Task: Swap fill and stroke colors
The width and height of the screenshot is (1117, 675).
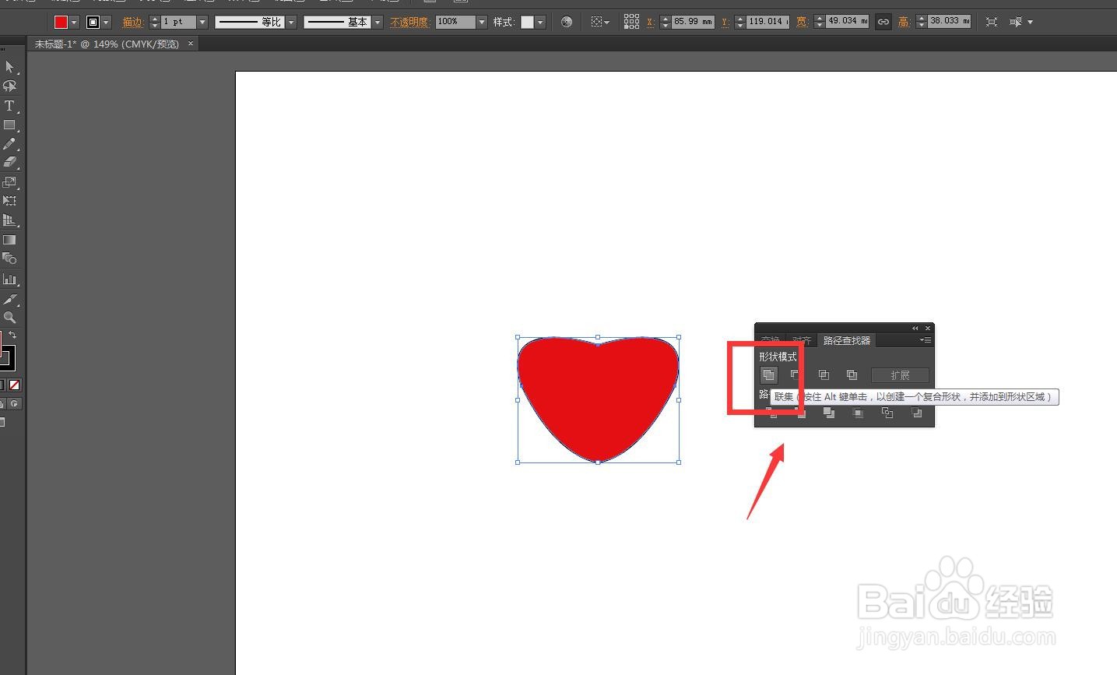Action: pyautogui.click(x=12, y=335)
